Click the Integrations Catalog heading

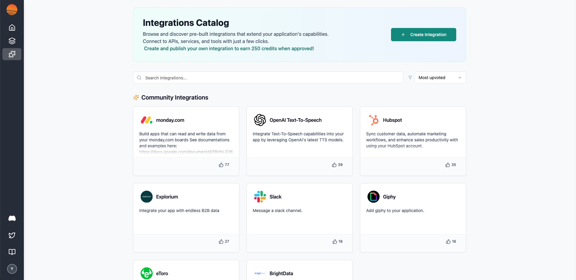186,23
